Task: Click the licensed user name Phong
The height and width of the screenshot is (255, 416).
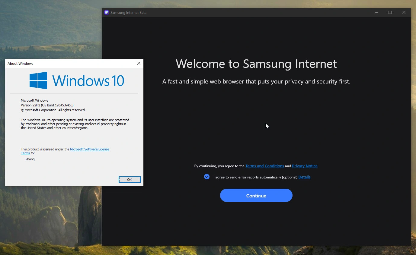Action: coord(30,159)
